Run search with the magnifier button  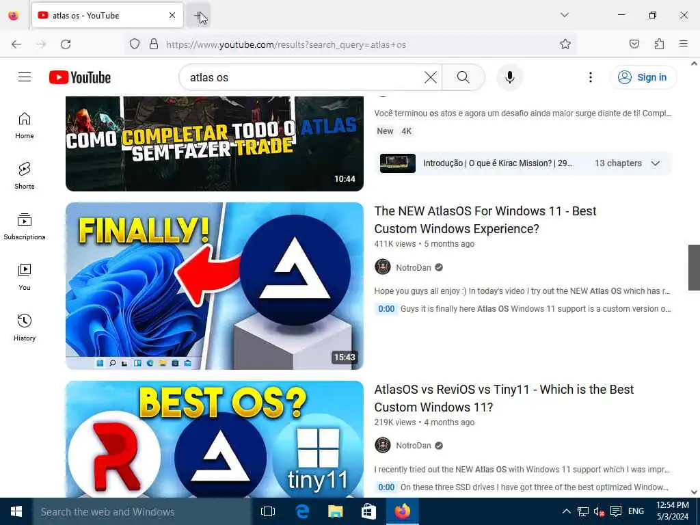pyautogui.click(x=463, y=77)
